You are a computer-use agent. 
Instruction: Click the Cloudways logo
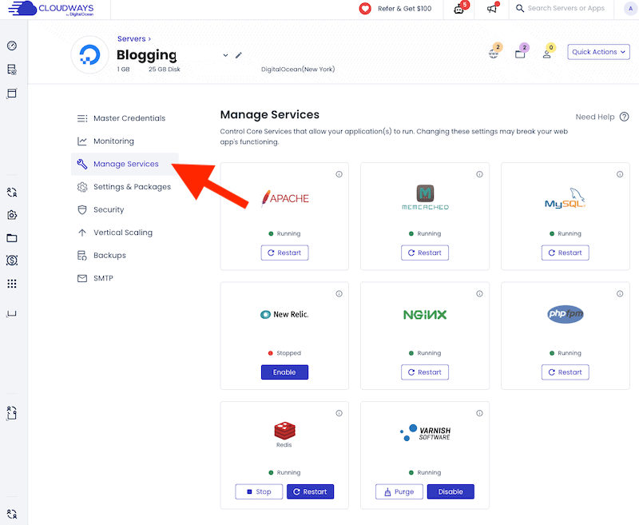click(48, 10)
